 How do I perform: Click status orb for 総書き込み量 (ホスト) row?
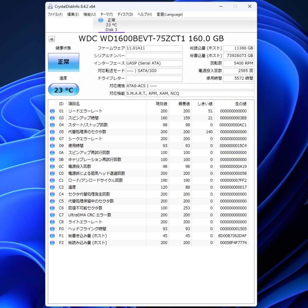[x=52, y=236]
